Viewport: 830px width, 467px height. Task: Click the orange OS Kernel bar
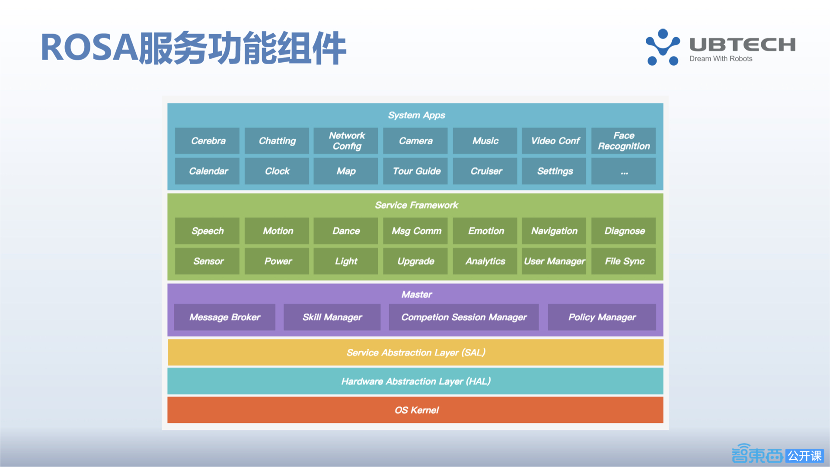415,410
